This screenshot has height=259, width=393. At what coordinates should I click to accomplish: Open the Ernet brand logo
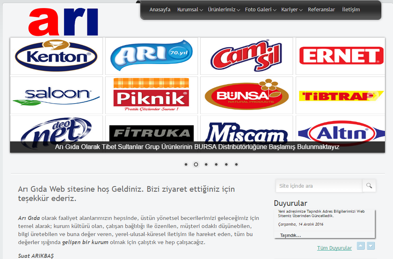pyautogui.click(x=341, y=56)
